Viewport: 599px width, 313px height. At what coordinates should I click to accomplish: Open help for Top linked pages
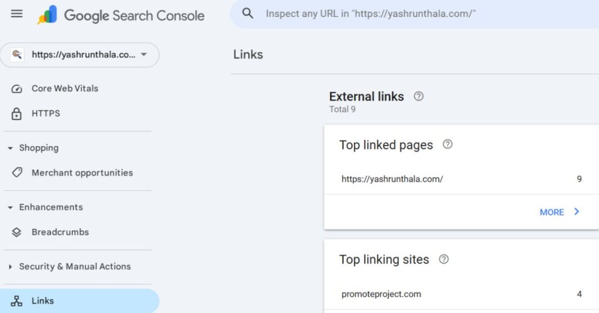point(447,144)
